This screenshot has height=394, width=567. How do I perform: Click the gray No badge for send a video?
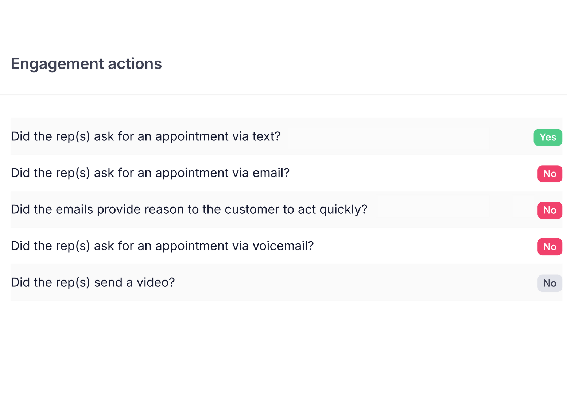pyautogui.click(x=549, y=283)
